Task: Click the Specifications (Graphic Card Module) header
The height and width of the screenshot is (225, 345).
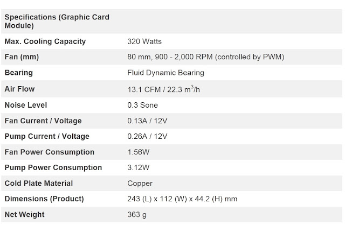Action: coord(57,21)
